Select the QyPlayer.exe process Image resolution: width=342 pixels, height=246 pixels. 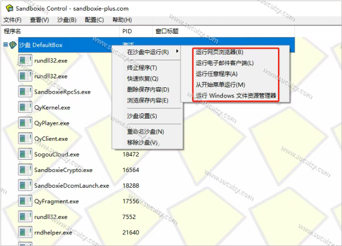(52, 123)
